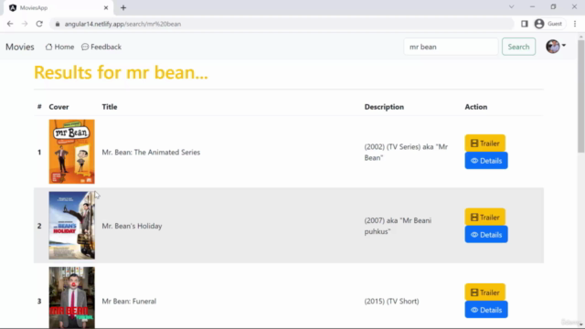Click title text Mr. Bean: The Animated Series

point(151,153)
